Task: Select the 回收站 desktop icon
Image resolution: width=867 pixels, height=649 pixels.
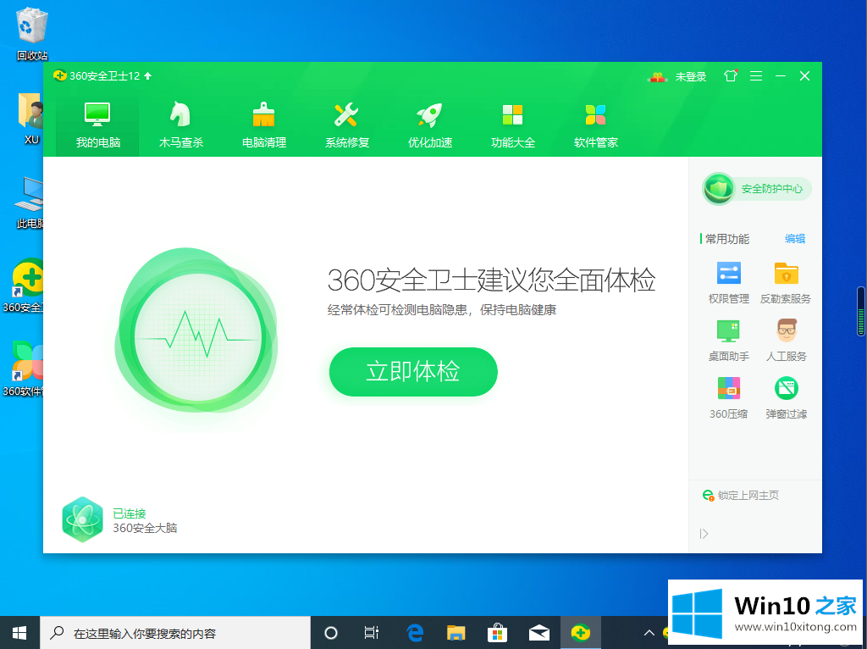Action: [x=31, y=33]
